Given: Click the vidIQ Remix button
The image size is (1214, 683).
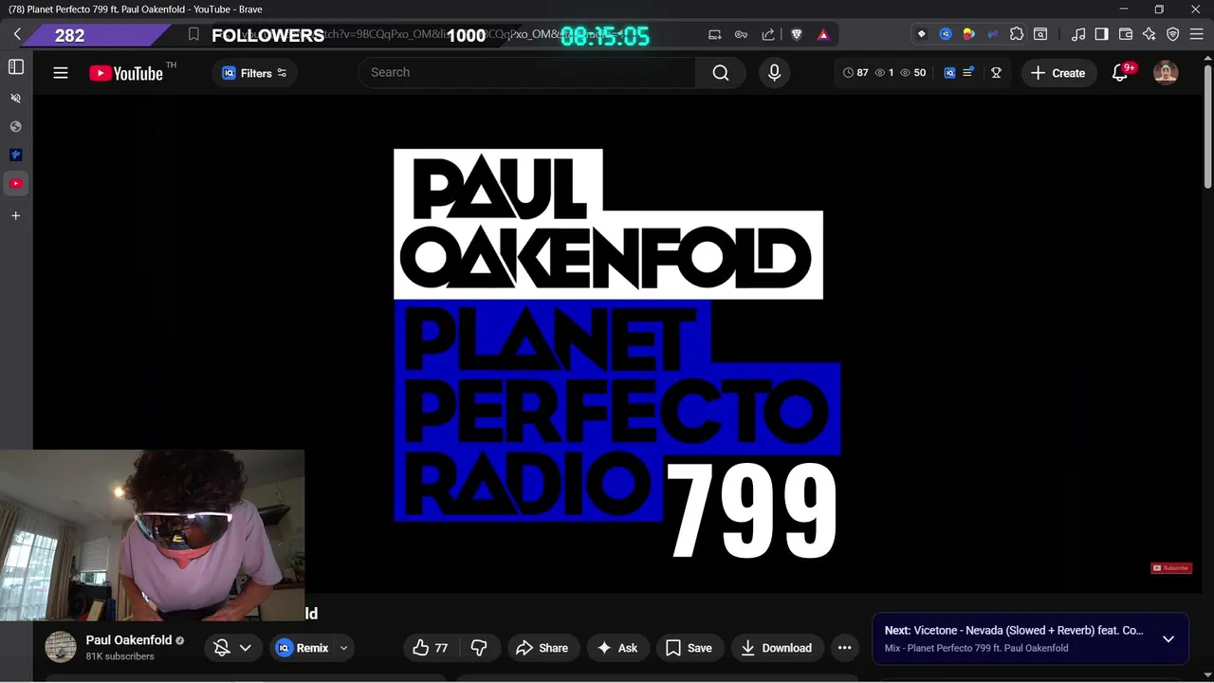Looking at the screenshot, I should coord(303,648).
